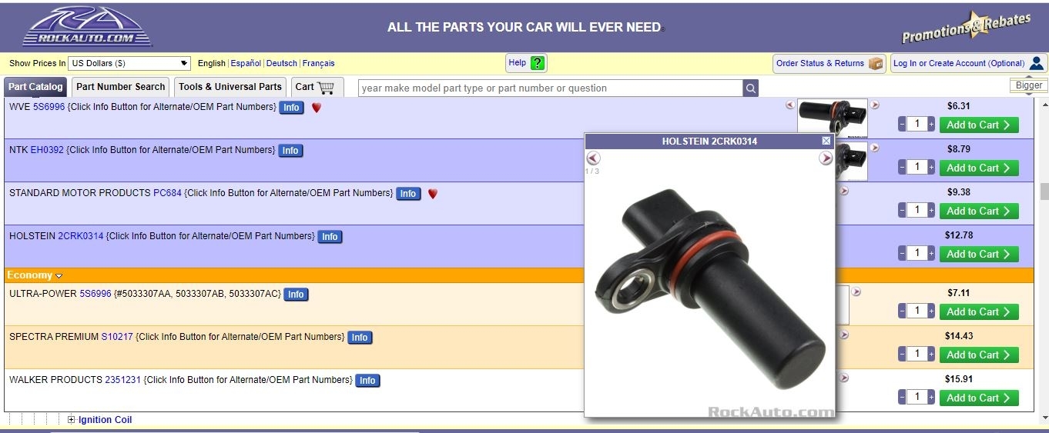Click quantity field for the $9.38 part
This screenshot has height=433, width=1049.
click(x=917, y=211)
